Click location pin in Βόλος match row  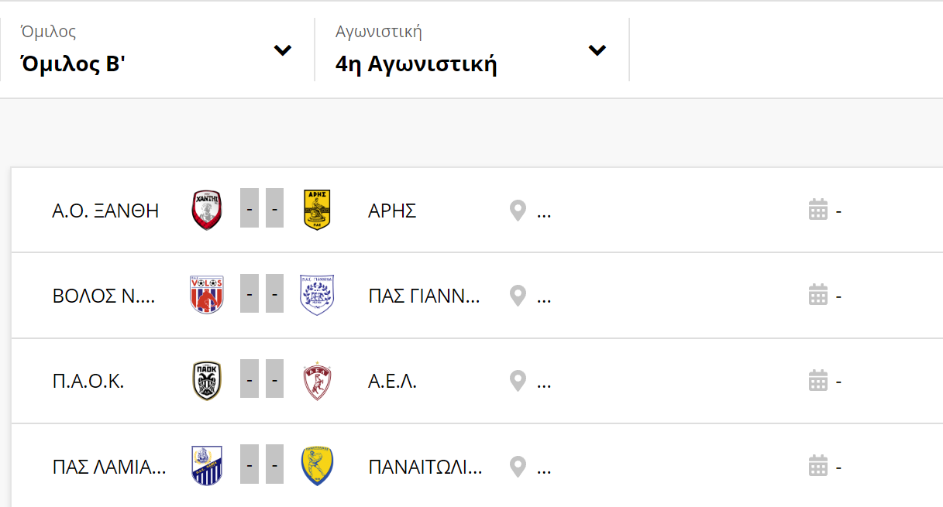click(518, 296)
